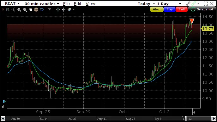This screenshot has width=217, height=122.
Task: Select the hand pan tool
Action: tap(30, 9)
